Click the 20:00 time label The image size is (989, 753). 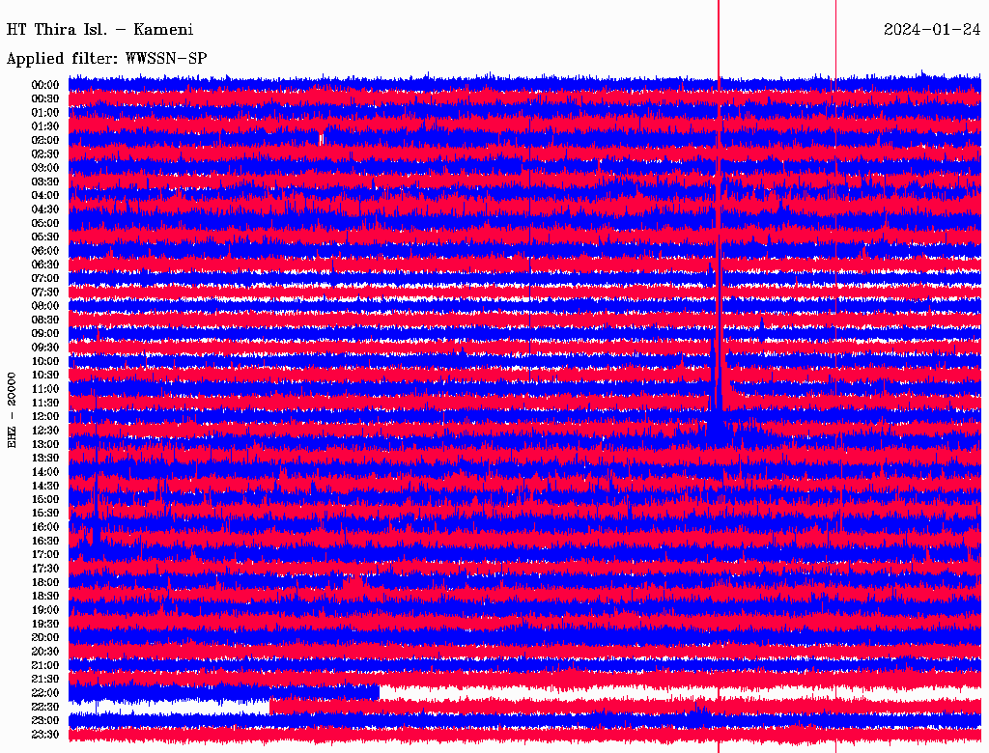click(x=45, y=638)
